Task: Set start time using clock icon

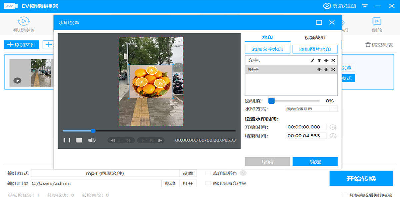Action: (333, 127)
